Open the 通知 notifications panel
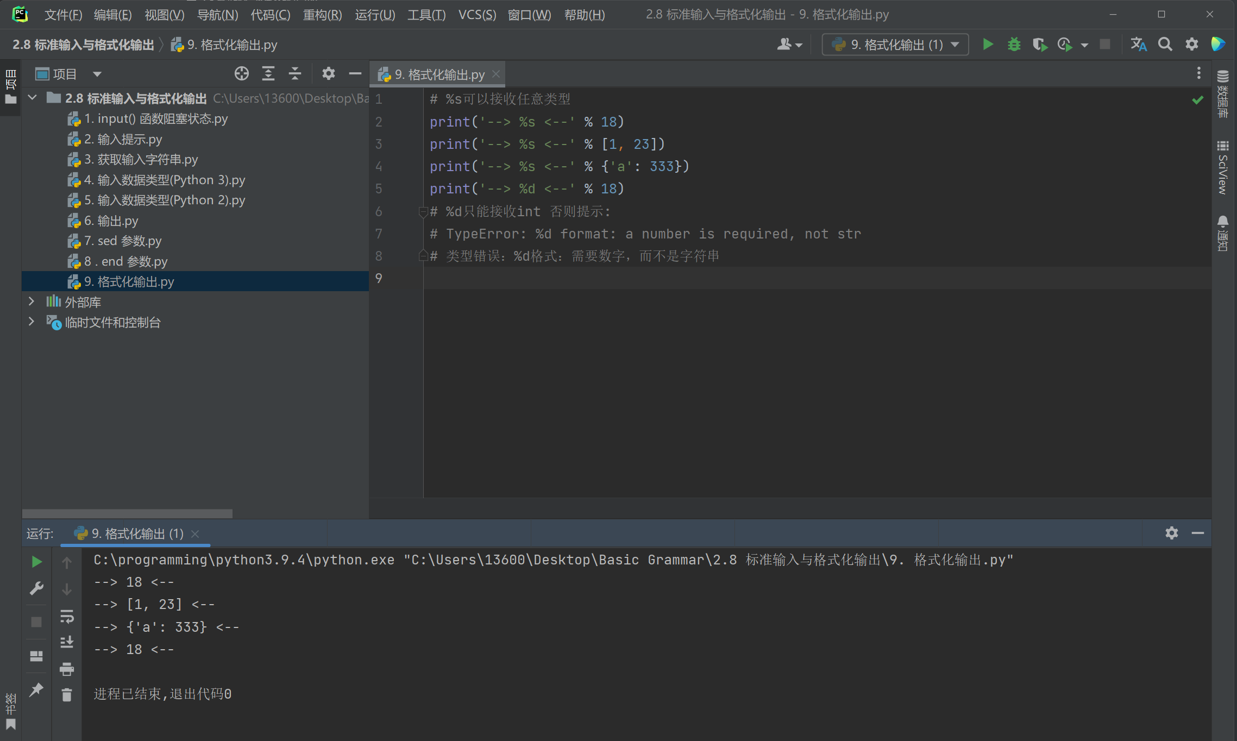 1223,234
